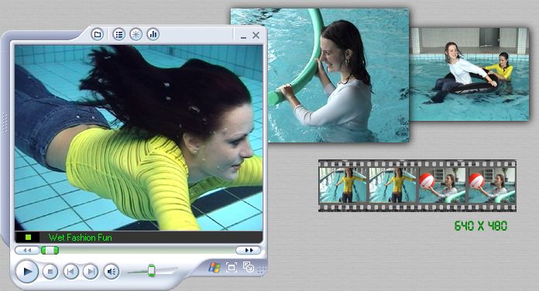
Task: Switch to full screen view icon
Action: coord(232,267)
